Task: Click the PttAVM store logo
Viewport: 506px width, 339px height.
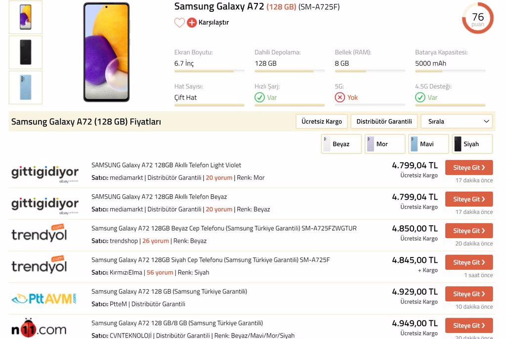Action: click(44, 298)
